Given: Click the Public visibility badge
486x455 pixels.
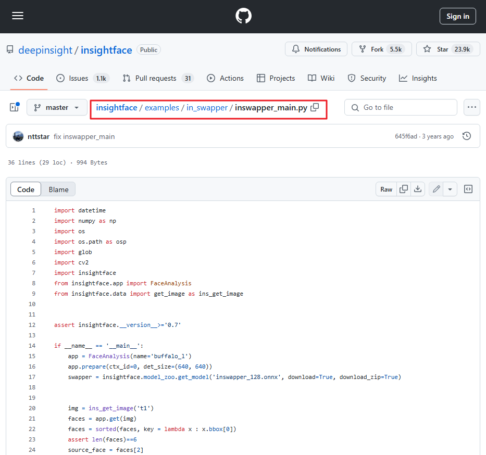Looking at the screenshot, I should point(148,50).
